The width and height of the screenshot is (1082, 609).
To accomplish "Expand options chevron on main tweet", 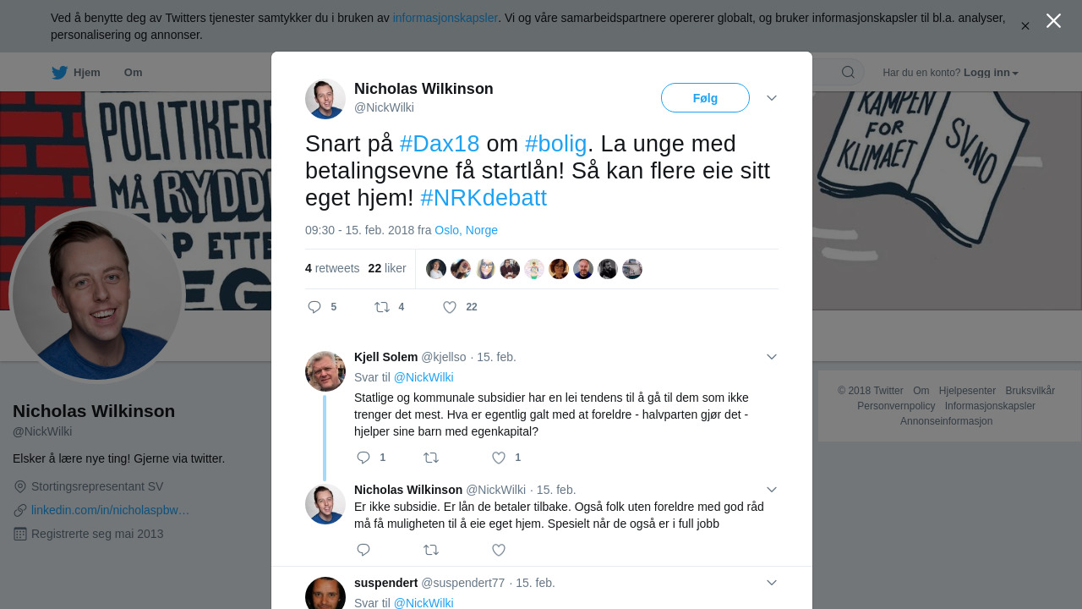I will pos(772,98).
